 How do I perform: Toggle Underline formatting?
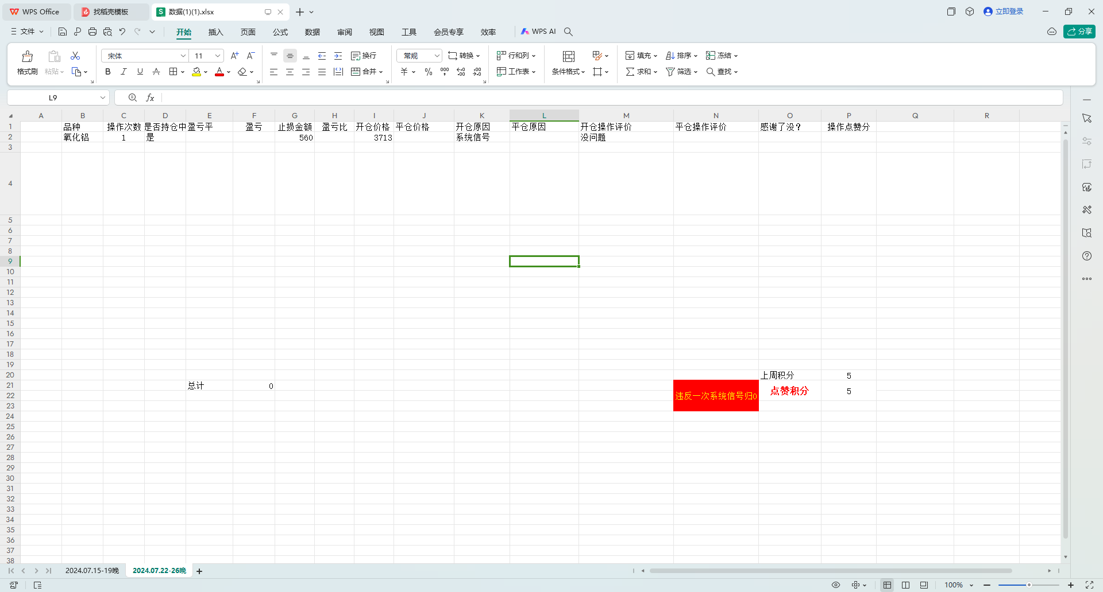point(140,72)
